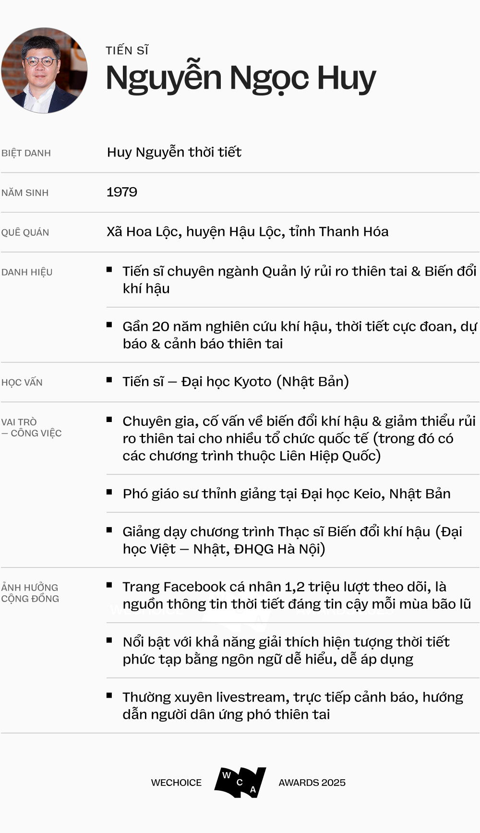Click the 'BIỆT DANH' row label
Screen dimensions: 480x833
coord(26,153)
